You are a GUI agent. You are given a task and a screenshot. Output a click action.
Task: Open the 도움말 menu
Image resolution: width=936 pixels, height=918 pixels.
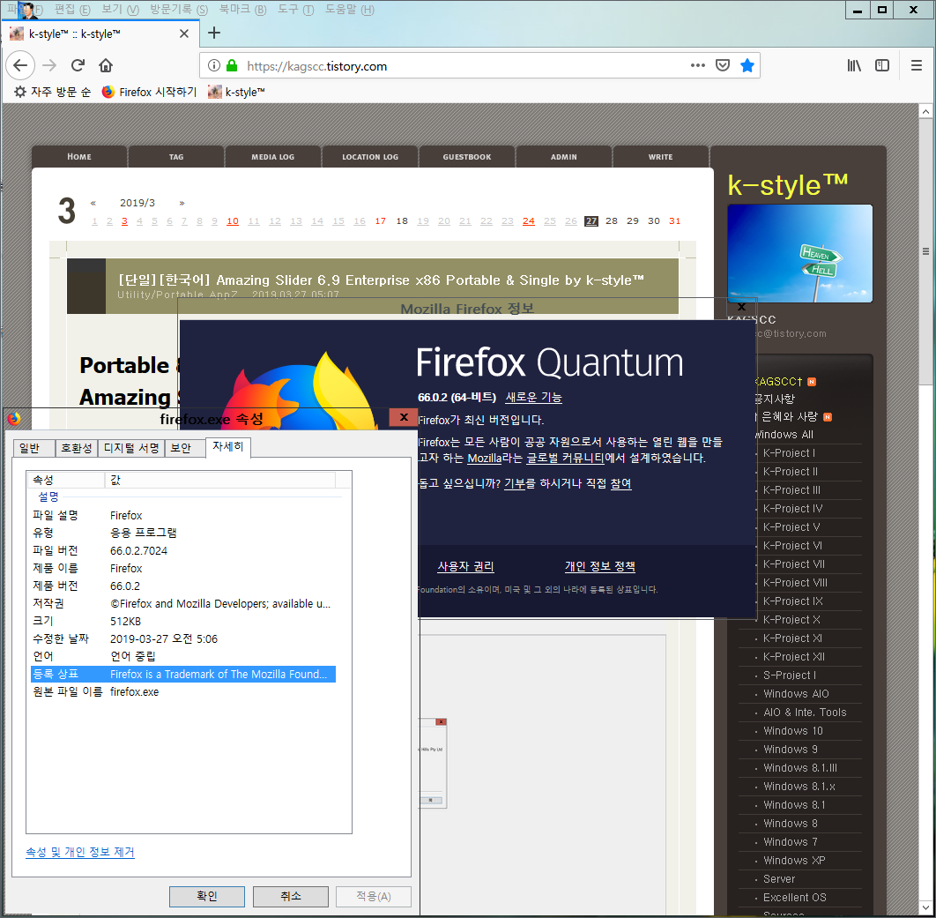coord(349,10)
